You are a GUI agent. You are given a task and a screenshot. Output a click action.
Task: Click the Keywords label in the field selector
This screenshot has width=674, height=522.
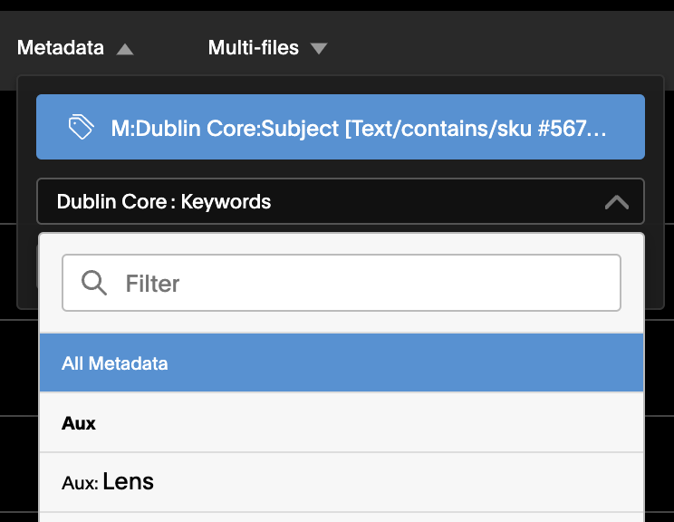tap(226, 202)
